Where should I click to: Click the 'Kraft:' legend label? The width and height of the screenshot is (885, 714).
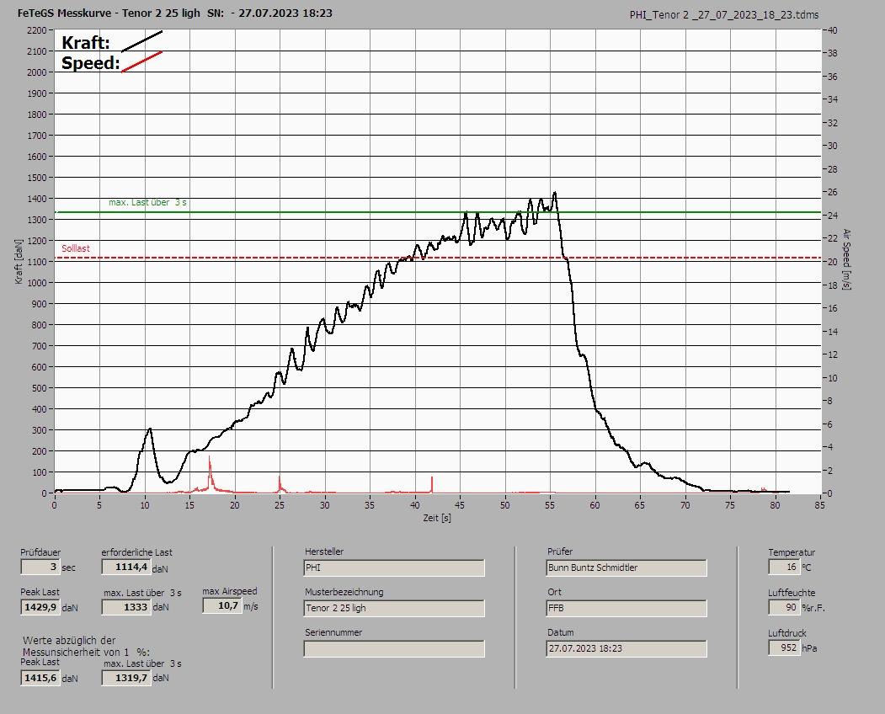click(86, 43)
